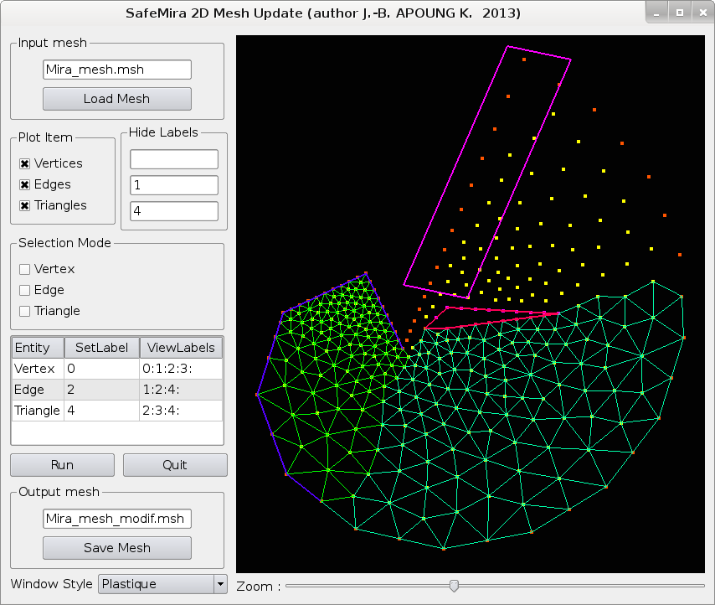
Task: Disable the Triangles plot checkbox
Action: (25, 206)
